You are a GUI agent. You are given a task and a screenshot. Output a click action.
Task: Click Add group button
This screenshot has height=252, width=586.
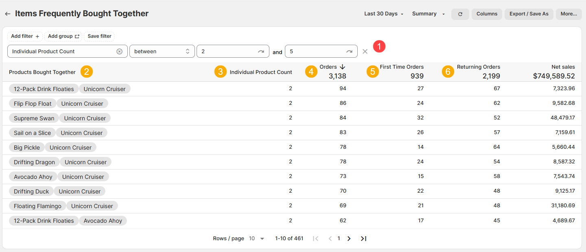pos(63,36)
